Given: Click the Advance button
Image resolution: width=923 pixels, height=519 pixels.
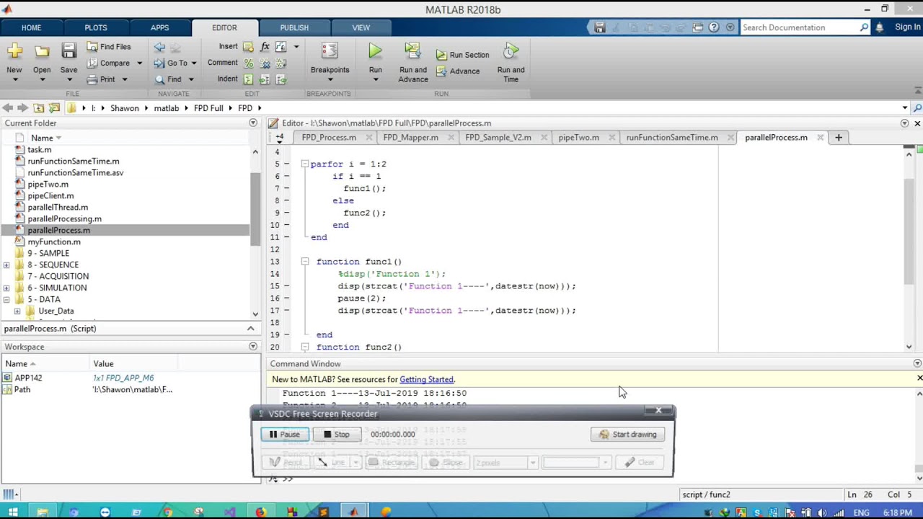Looking at the screenshot, I should pyautogui.click(x=458, y=71).
